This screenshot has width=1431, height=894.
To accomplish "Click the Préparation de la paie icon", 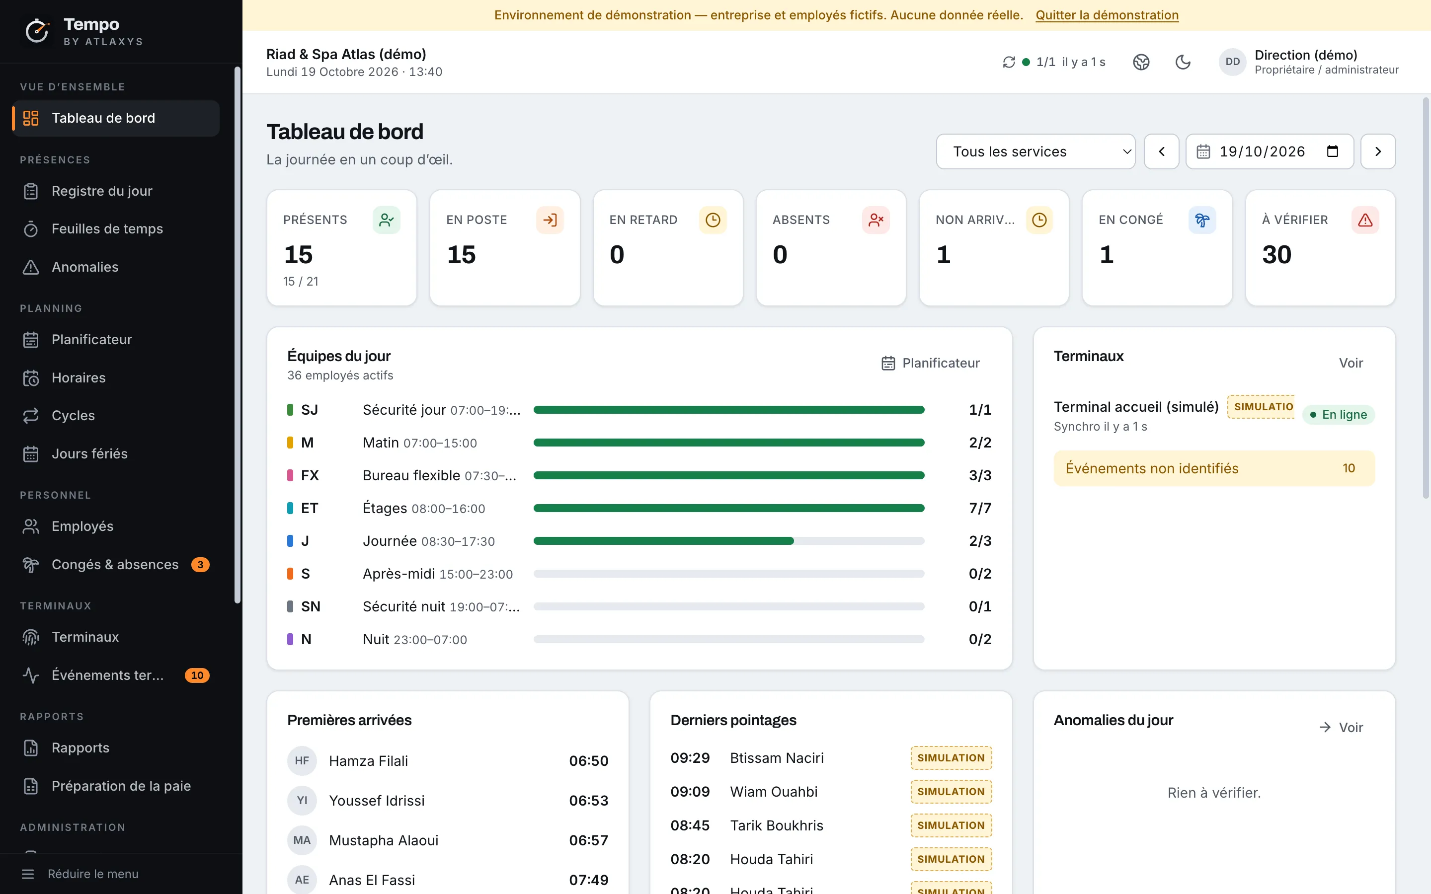I will [x=31, y=786].
